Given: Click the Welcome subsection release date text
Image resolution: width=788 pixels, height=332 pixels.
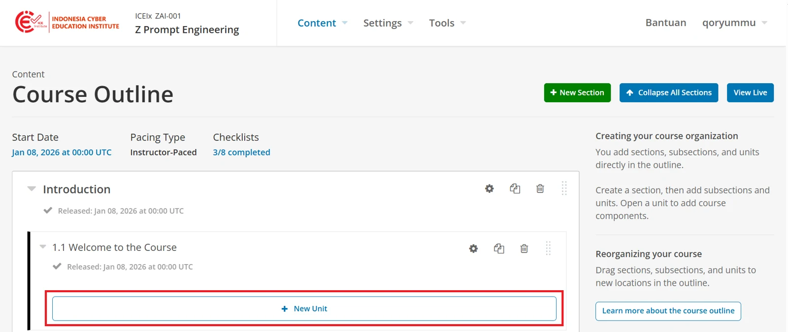Looking at the screenshot, I should tap(130, 267).
